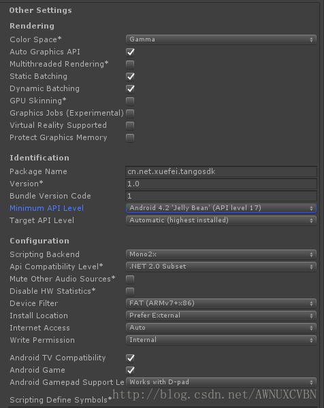Click the Scripting Backend label

(44, 254)
